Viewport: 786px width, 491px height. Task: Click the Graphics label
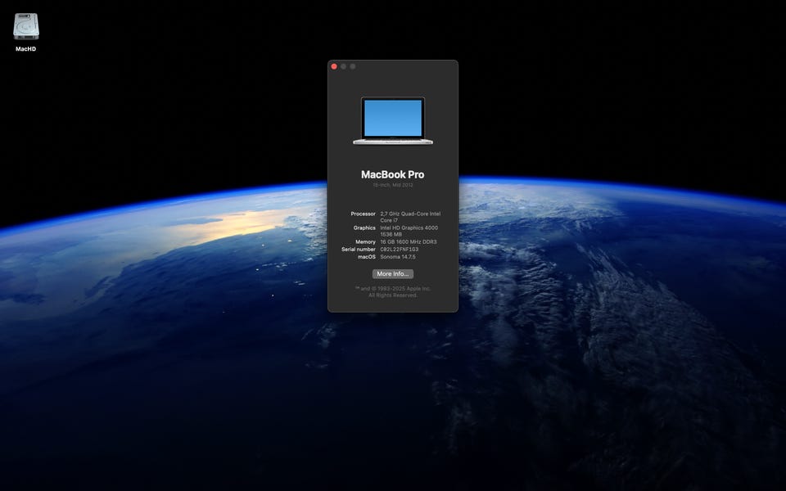click(364, 228)
